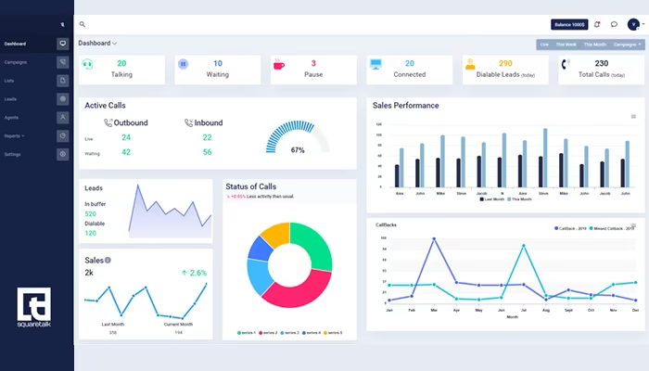
Task: Click the squaretalk logo
Action: click(34, 307)
